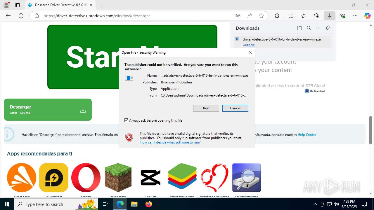Image resolution: width=374 pixels, height=210 pixels.
Task: Click the taskbar search box
Action: pos(56,204)
